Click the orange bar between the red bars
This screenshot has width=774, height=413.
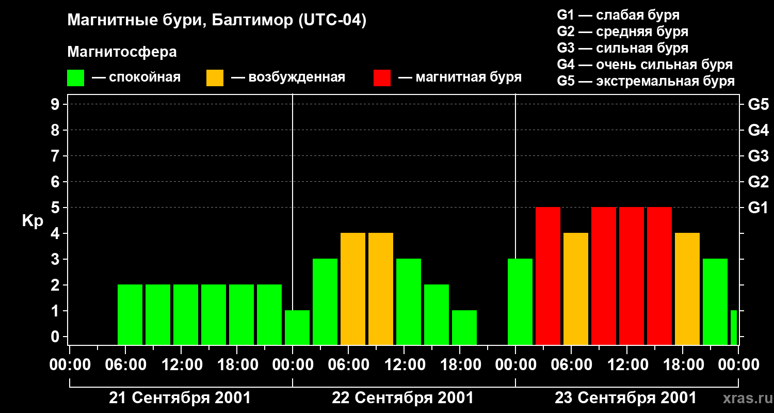576,289
